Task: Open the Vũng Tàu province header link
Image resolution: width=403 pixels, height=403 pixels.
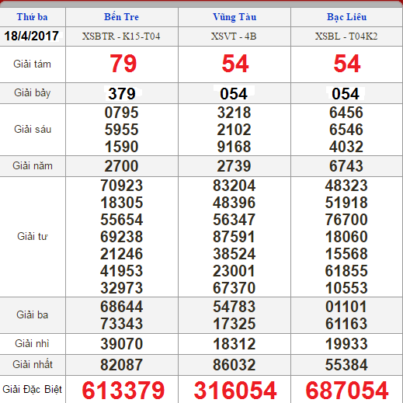Action: [235, 17]
